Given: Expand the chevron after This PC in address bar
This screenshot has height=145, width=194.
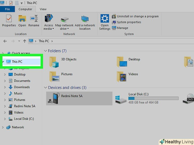Looking at the screenshot, I should click(x=52, y=41).
